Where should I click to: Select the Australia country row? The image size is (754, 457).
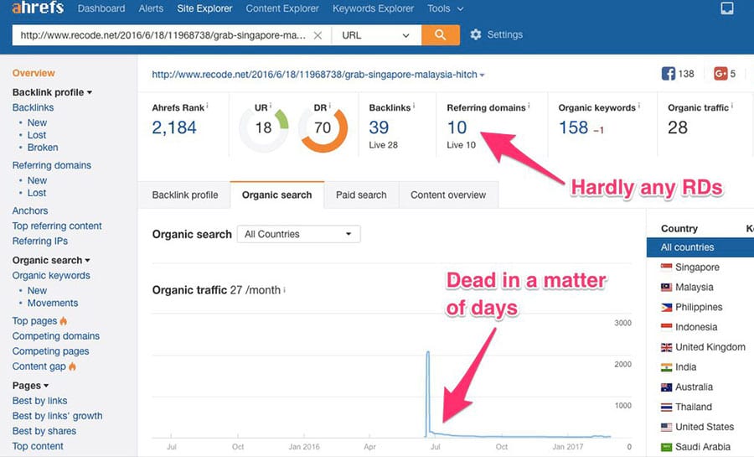pos(700,387)
